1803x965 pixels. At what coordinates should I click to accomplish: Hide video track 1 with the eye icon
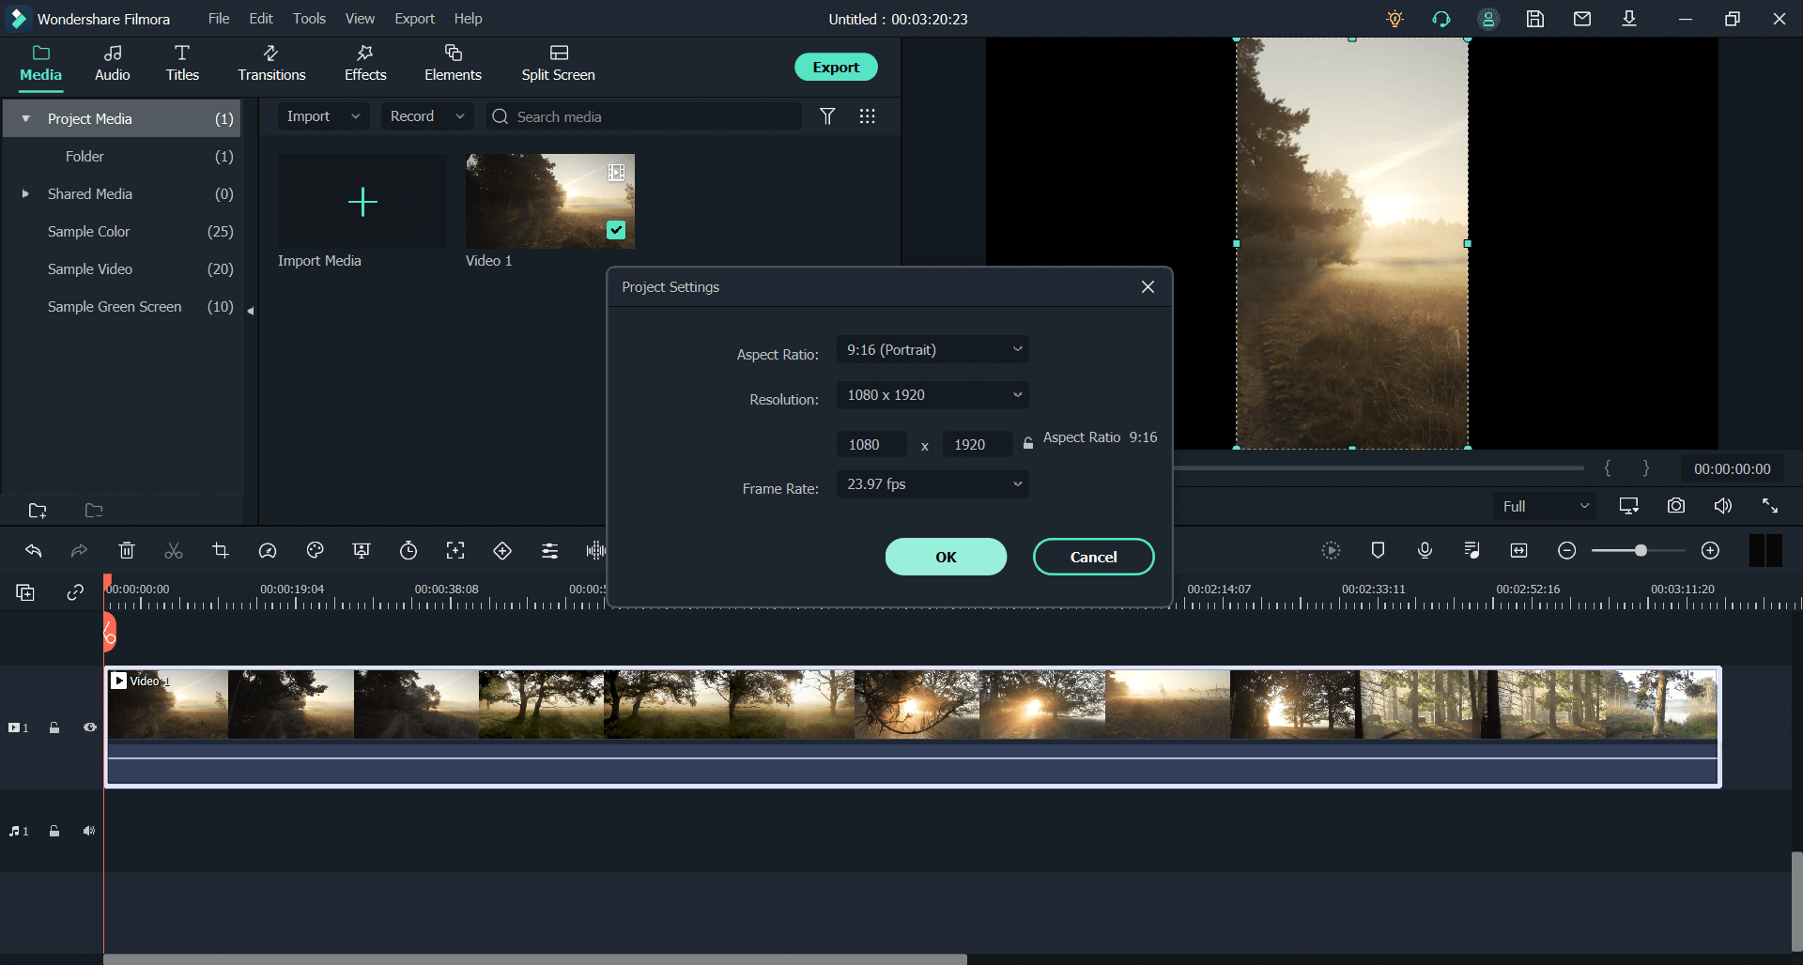[x=90, y=728]
